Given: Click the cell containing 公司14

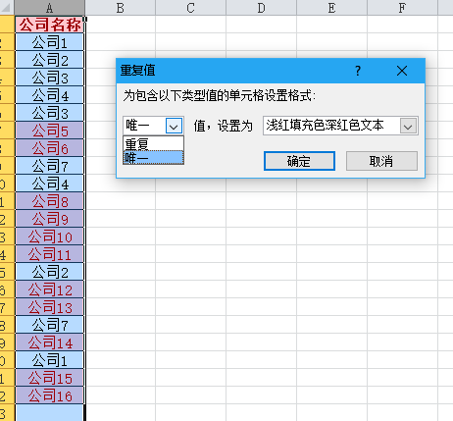Looking at the screenshot, I should [x=50, y=342].
